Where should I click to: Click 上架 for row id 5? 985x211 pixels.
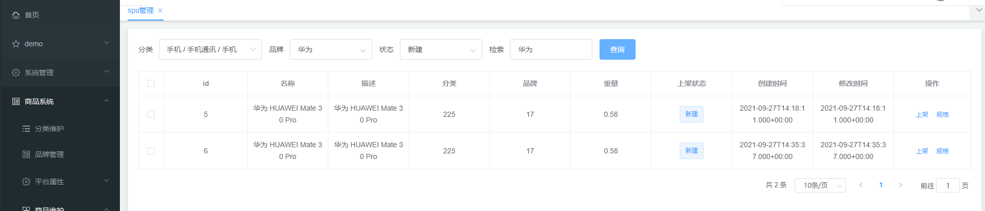click(922, 115)
